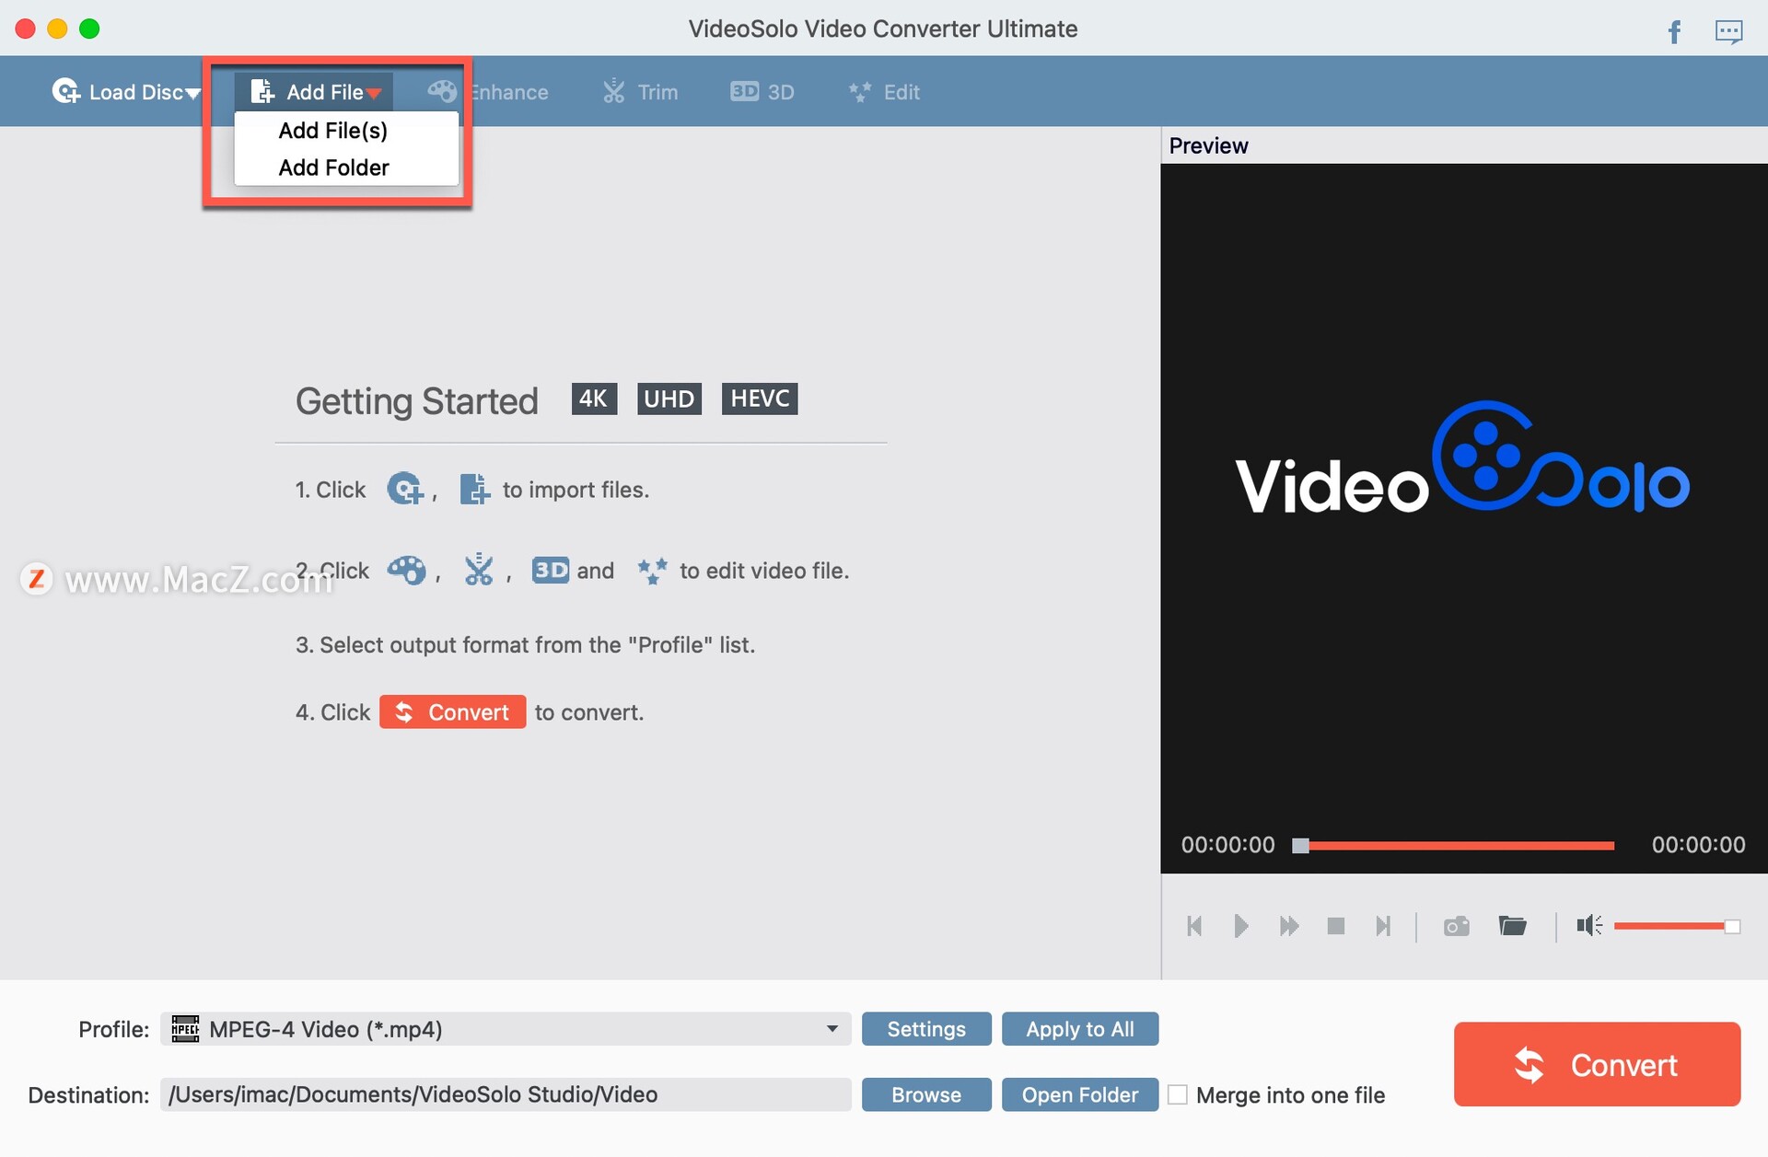Click the preview timeline progress bar
The image size is (1768, 1157).
coord(1453,845)
